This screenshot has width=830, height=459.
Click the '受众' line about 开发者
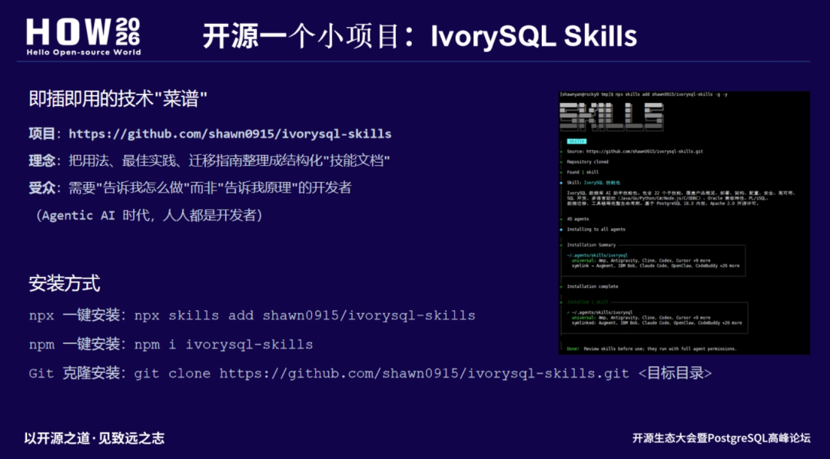(x=190, y=188)
